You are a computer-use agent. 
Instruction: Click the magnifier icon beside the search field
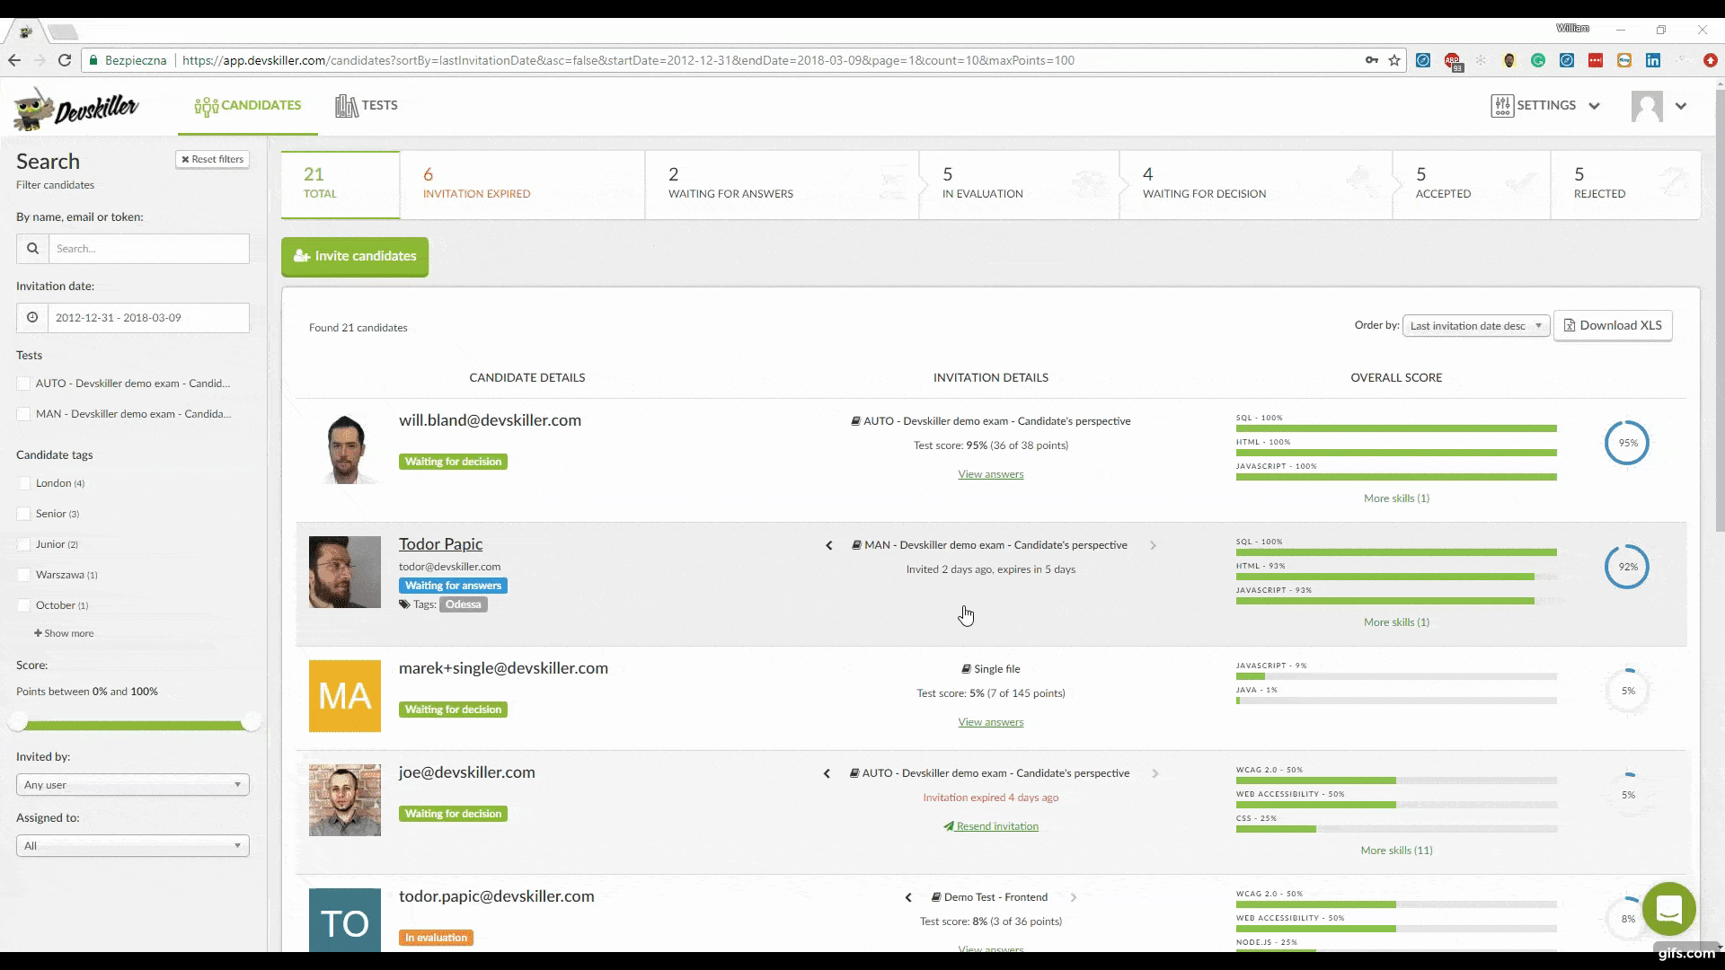[32, 248]
